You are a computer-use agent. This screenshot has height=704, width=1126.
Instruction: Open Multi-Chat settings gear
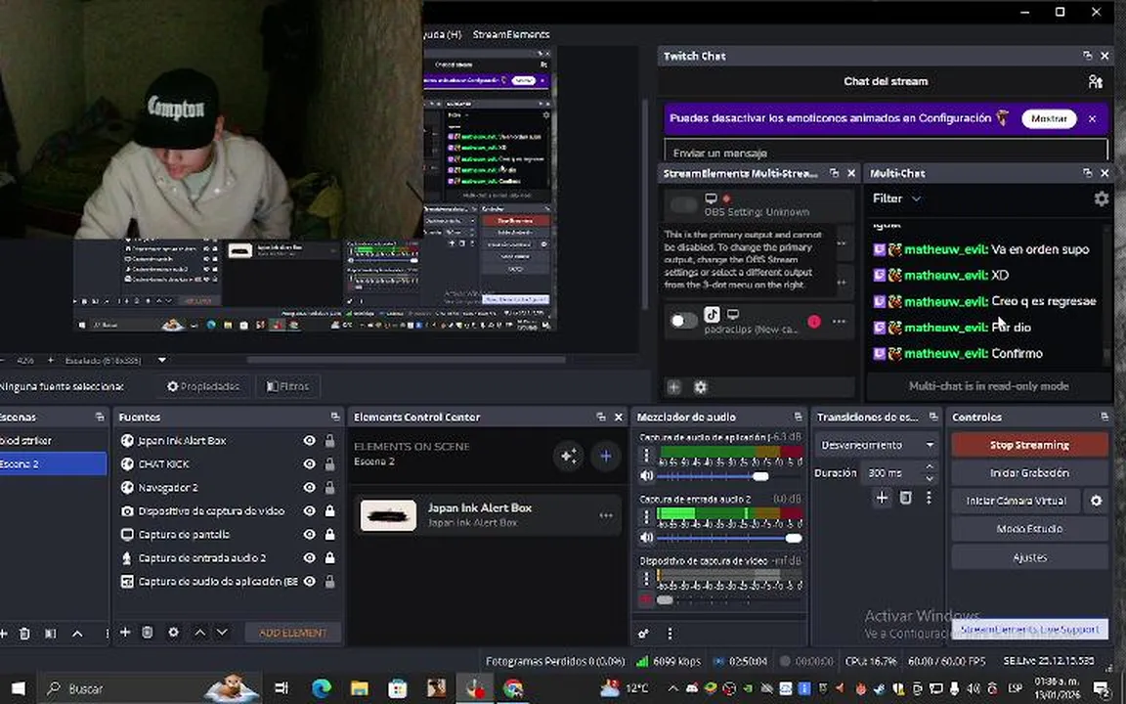pos(1101,199)
